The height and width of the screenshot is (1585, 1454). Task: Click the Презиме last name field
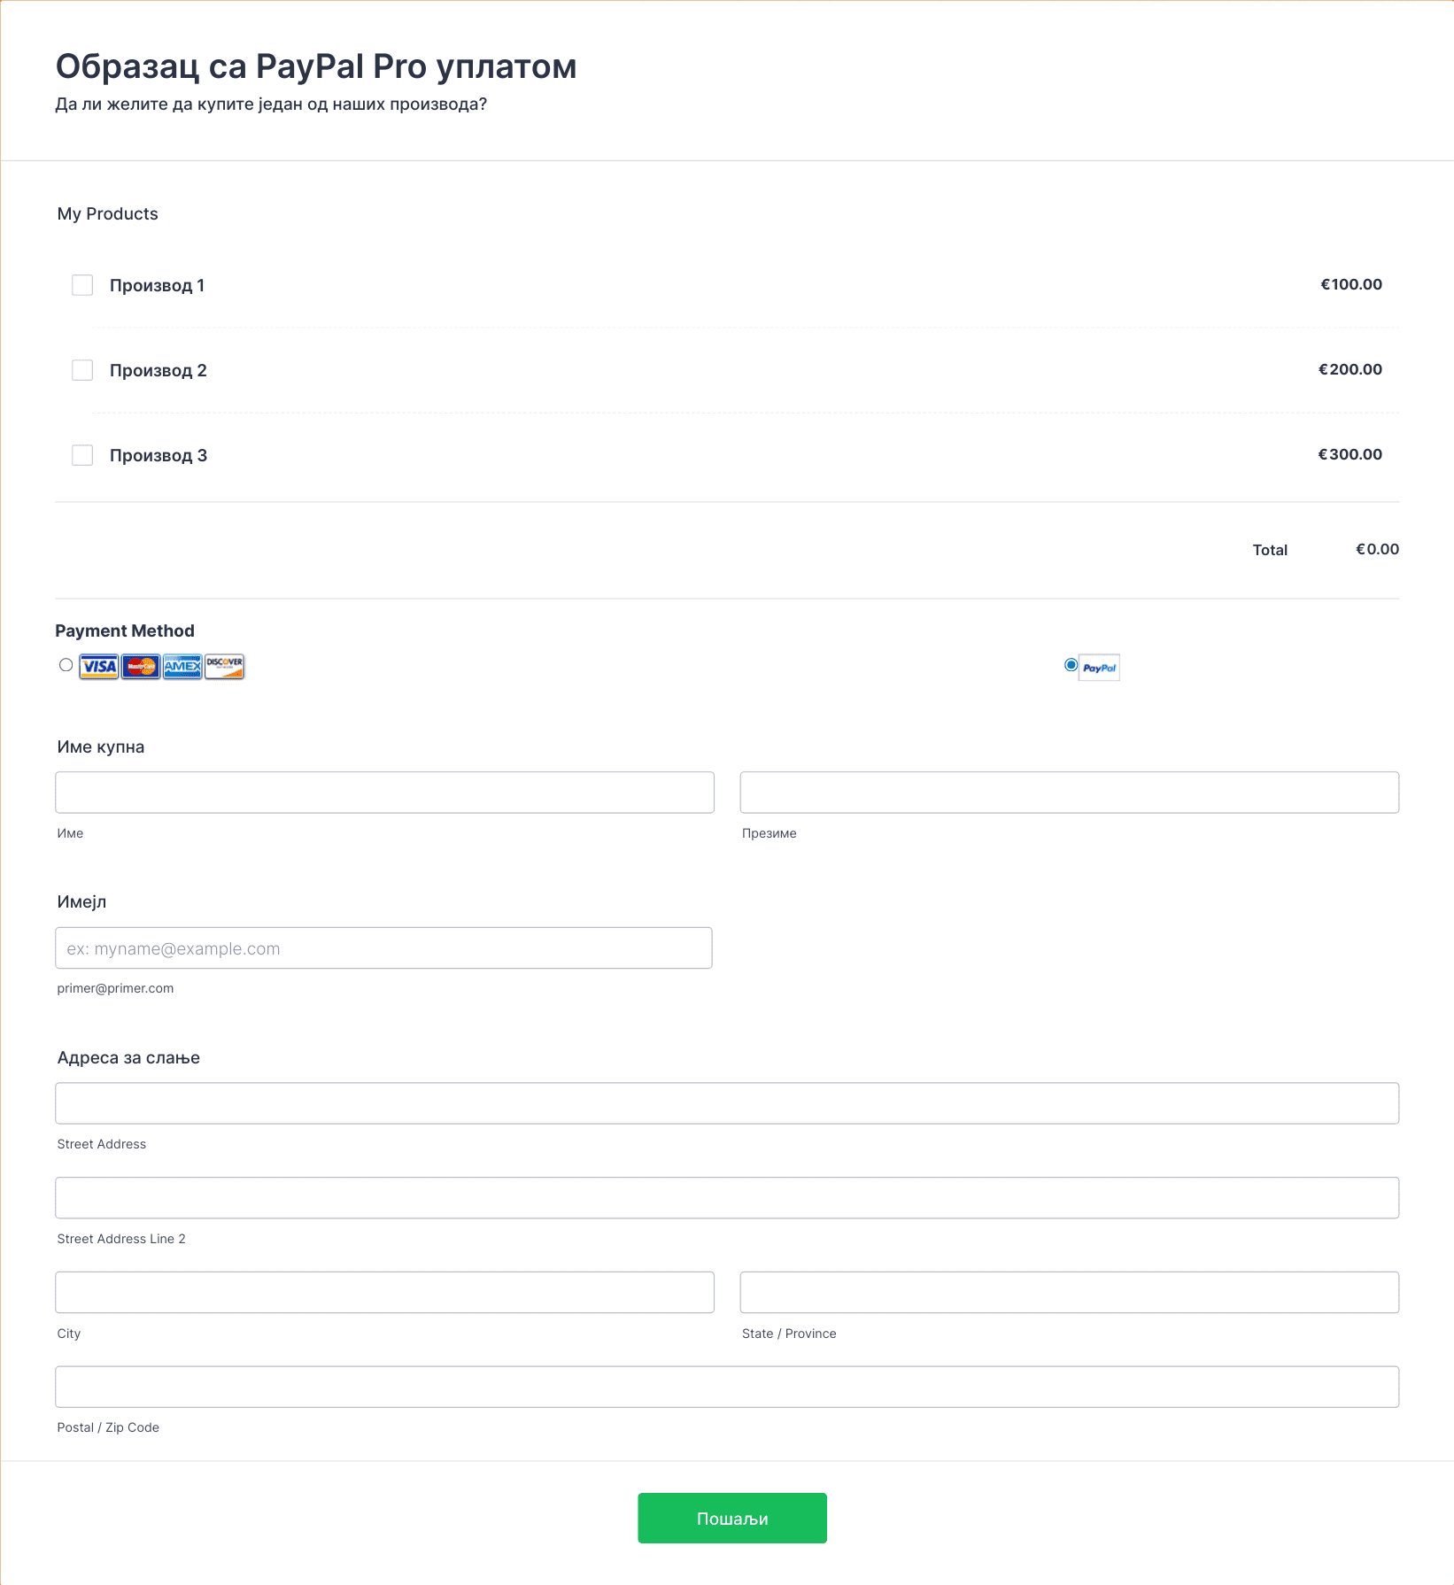tap(1070, 792)
